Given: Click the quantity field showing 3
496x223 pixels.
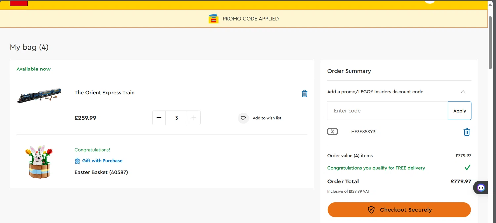Looking at the screenshot, I should 177,118.
